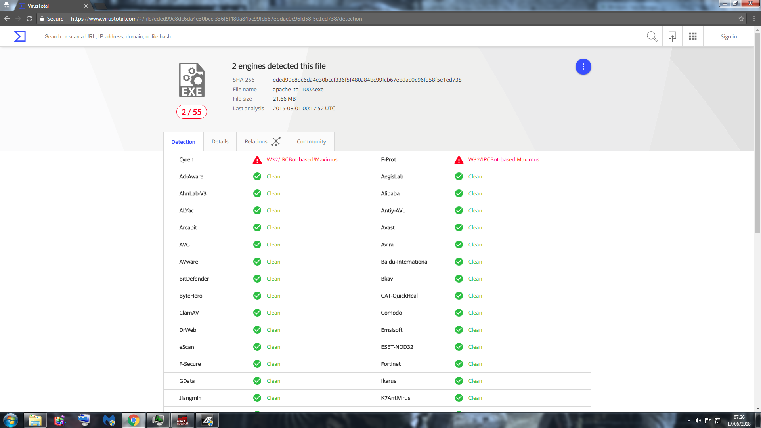761x428 pixels.
Task: Close the VirusTotal browser tab
Action: [x=86, y=6]
